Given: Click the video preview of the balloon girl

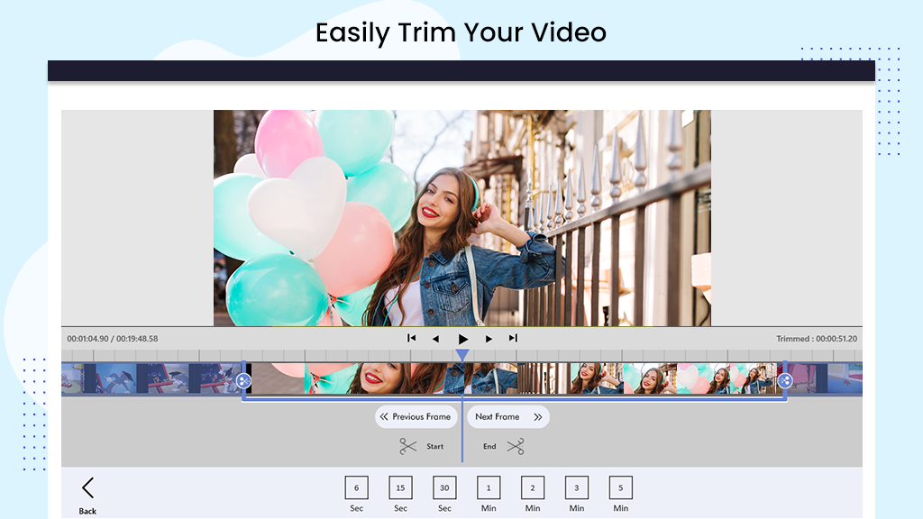Looking at the screenshot, I should (x=462, y=218).
